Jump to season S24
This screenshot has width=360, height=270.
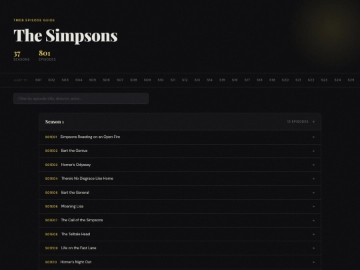(337, 80)
